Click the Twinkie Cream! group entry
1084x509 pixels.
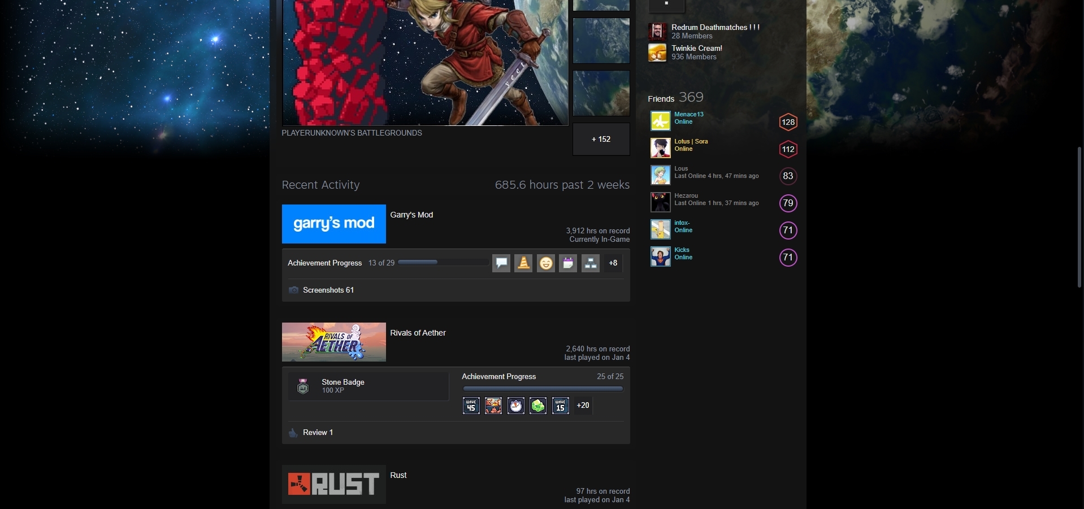[697, 48]
